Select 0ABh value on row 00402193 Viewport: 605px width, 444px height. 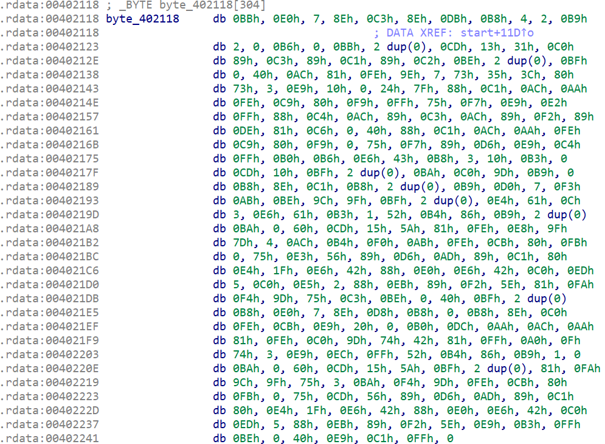click(x=246, y=200)
